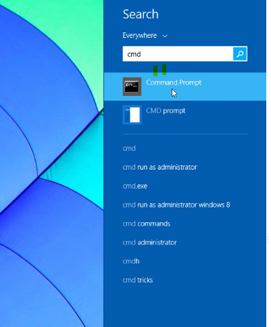This screenshot has height=327, width=271.
Task: Click the magnifying glass search button
Action: point(240,54)
